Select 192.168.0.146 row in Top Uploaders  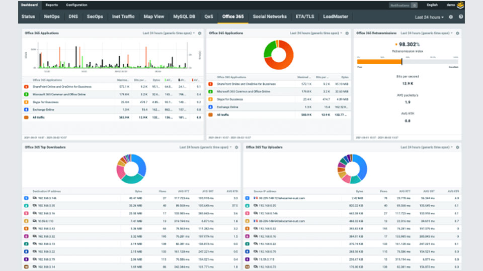(x=352, y=213)
